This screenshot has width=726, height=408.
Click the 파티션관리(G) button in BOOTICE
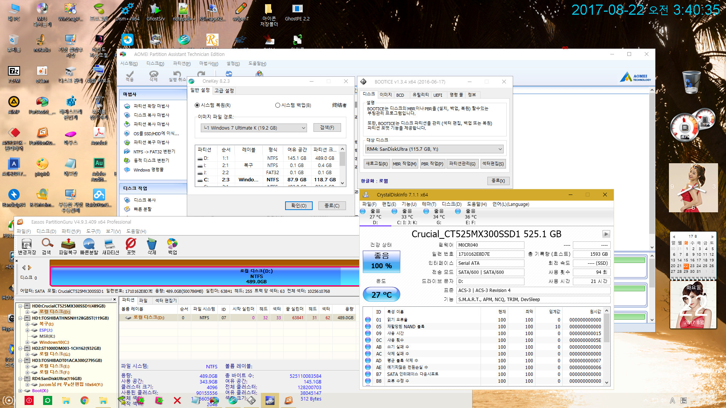(462, 164)
